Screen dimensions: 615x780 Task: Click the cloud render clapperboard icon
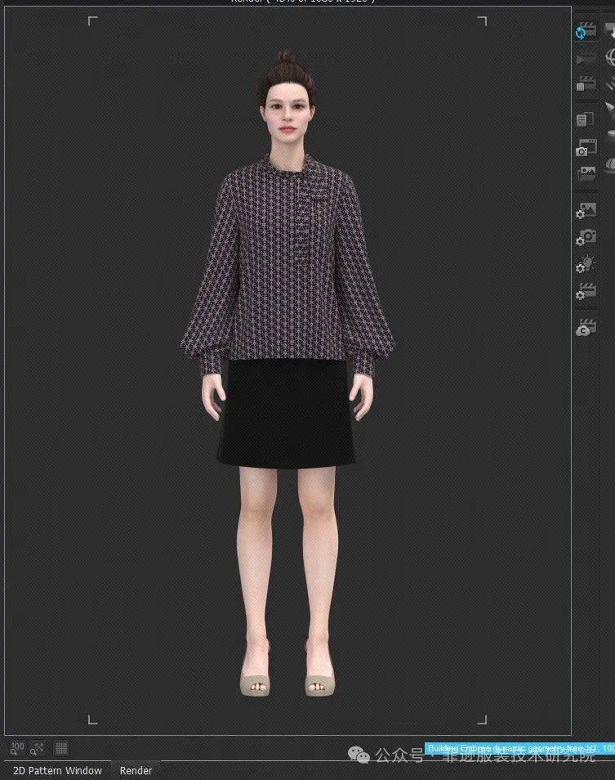coord(586,328)
